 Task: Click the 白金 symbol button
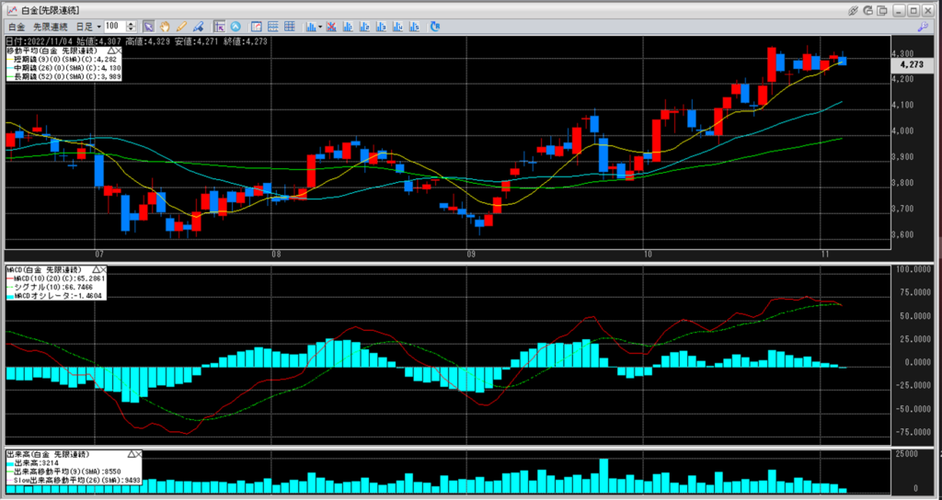[x=17, y=27]
